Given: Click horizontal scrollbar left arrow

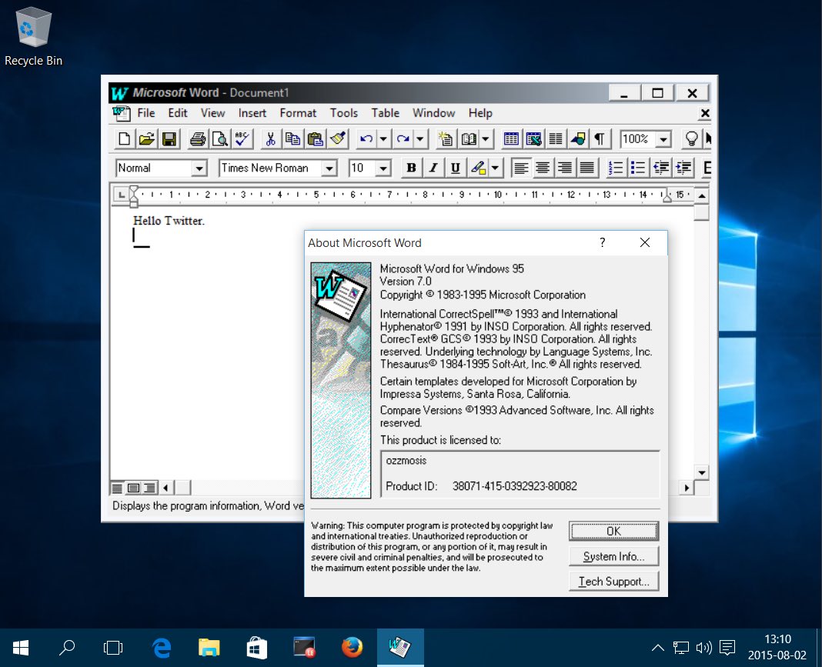Looking at the screenshot, I should click(x=165, y=489).
